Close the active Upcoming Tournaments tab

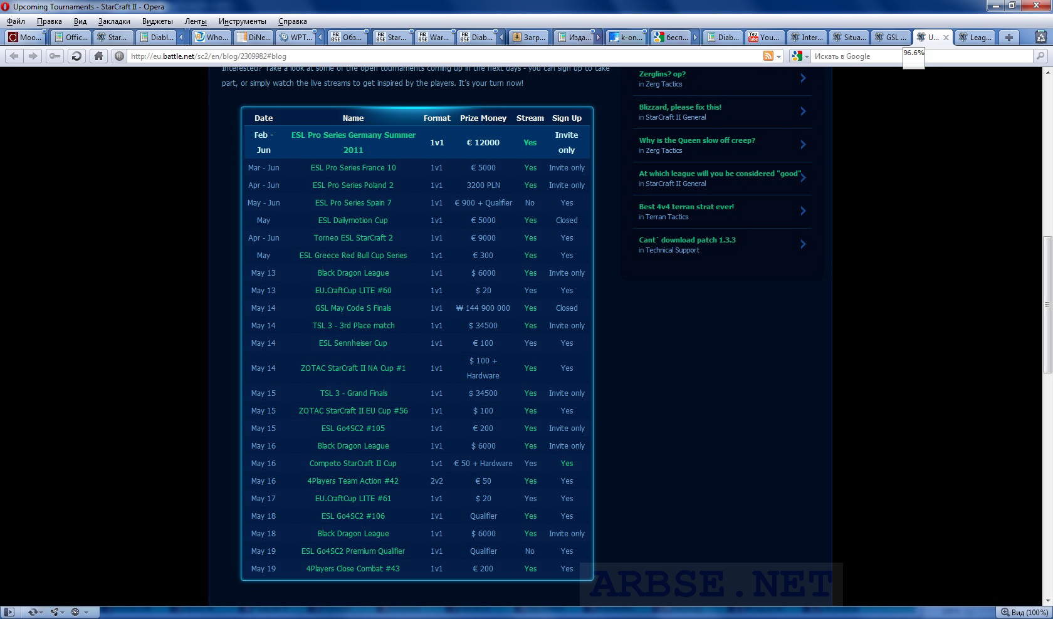coord(946,38)
